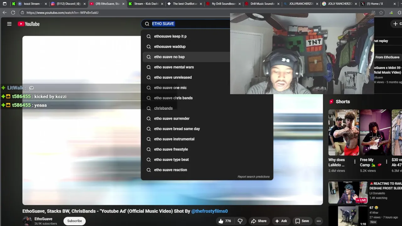402x226 pixels.
Task: Select suggestion 'etho suave unreleased'
Action: coord(207,78)
